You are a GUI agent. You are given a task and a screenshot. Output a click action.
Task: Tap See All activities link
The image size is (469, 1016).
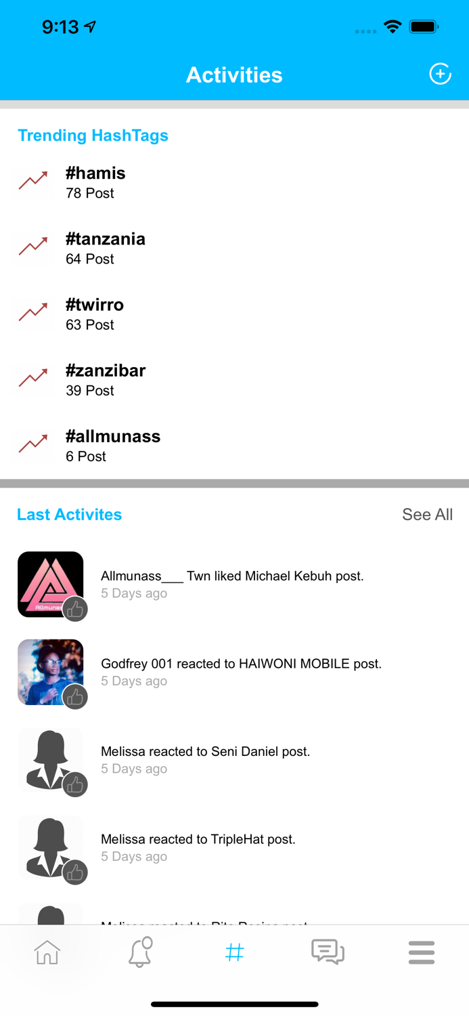click(427, 515)
